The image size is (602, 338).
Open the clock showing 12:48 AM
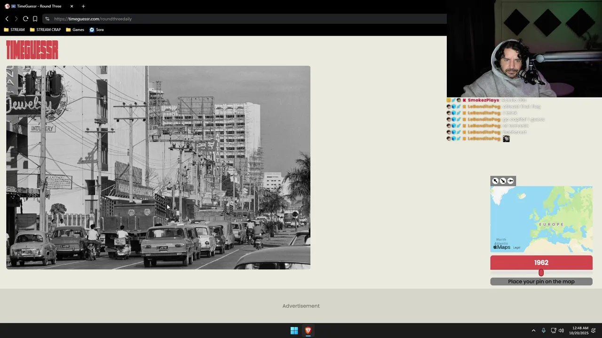point(578,330)
